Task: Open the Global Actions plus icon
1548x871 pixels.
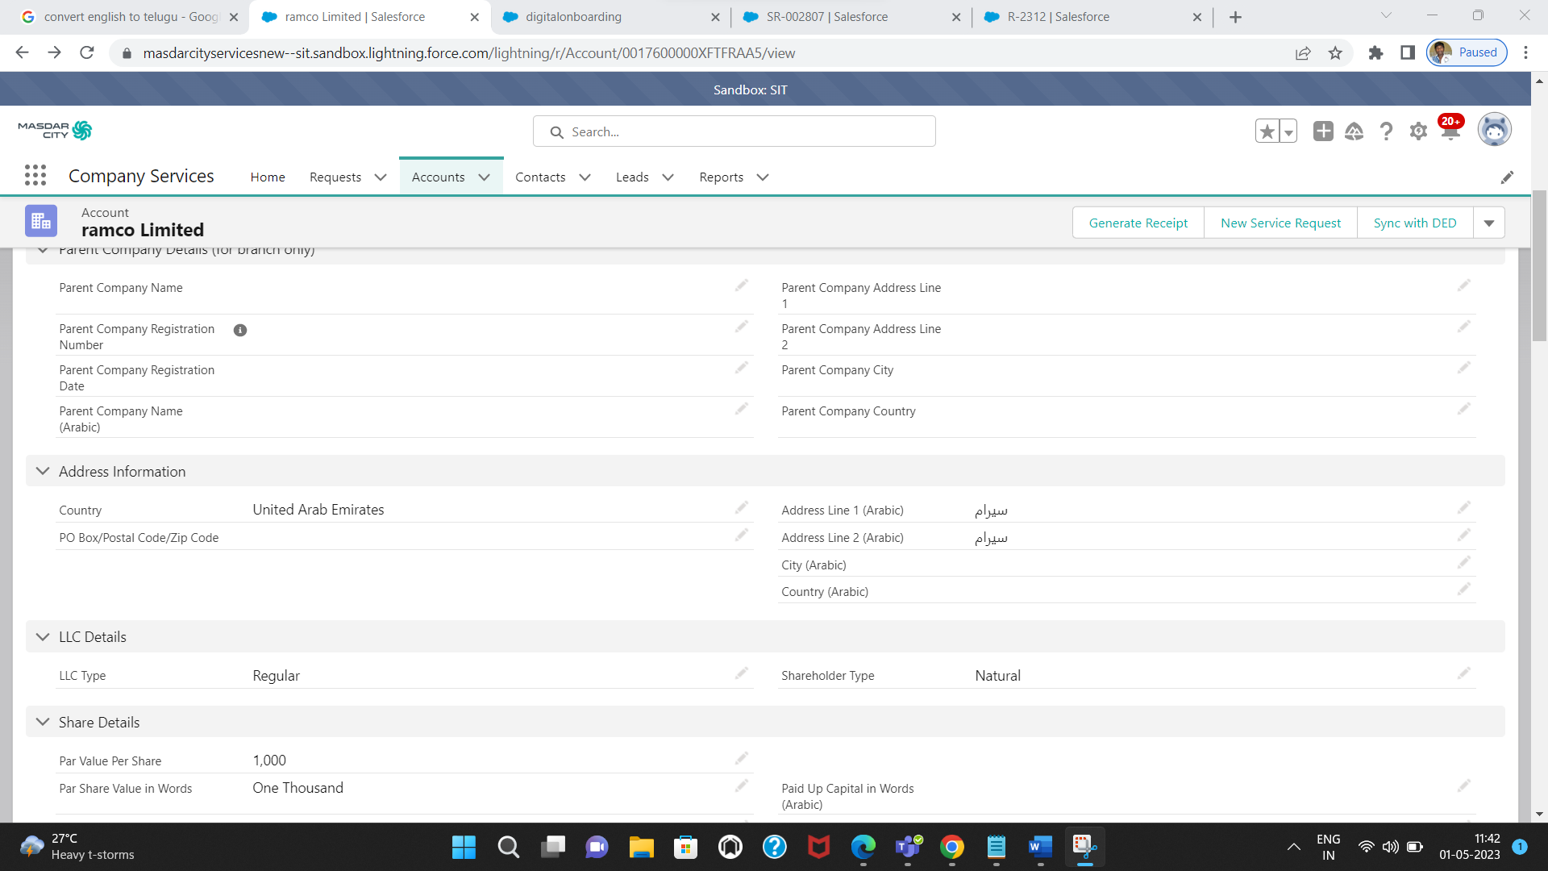Action: (1322, 131)
